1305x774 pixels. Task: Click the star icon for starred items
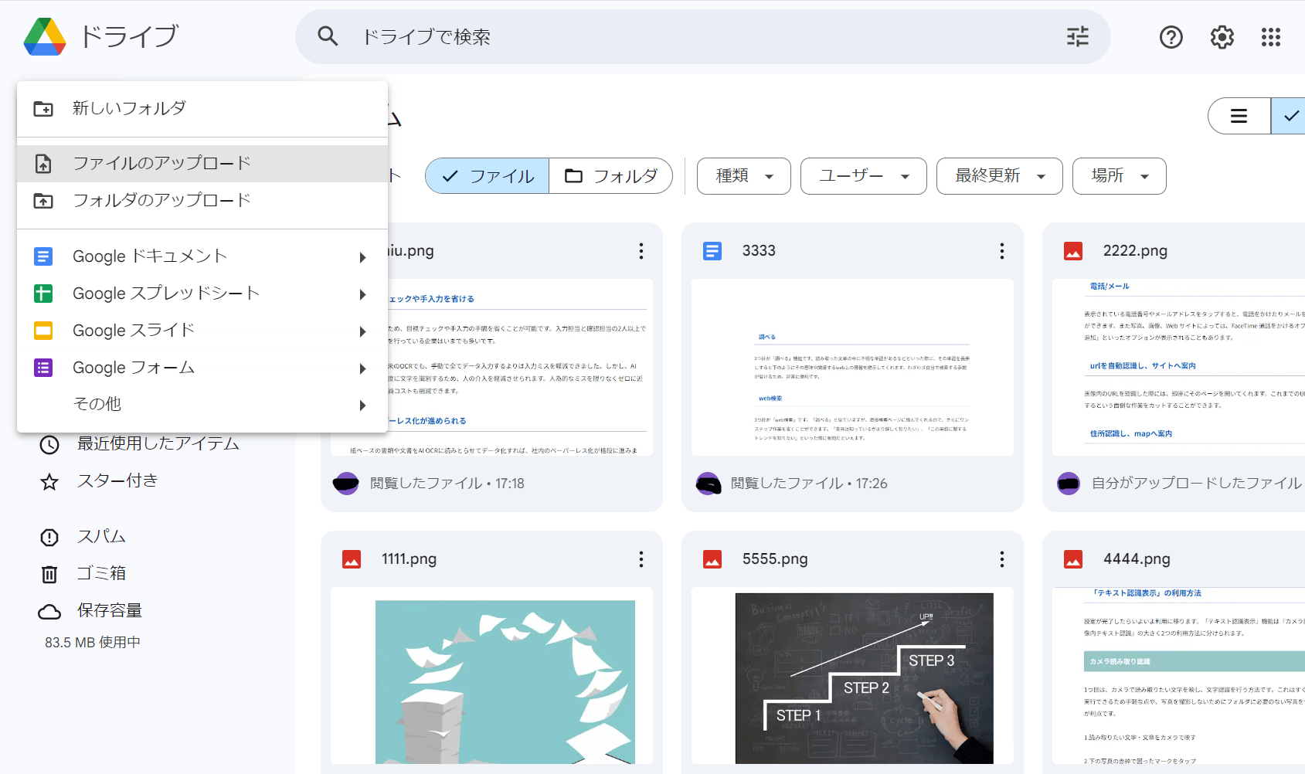(49, 482)
